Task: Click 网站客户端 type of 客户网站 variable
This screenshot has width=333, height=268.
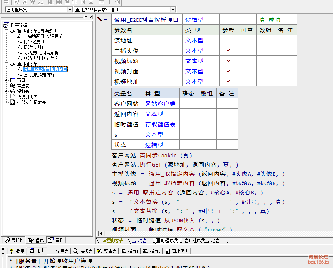Action: [161, 104]
